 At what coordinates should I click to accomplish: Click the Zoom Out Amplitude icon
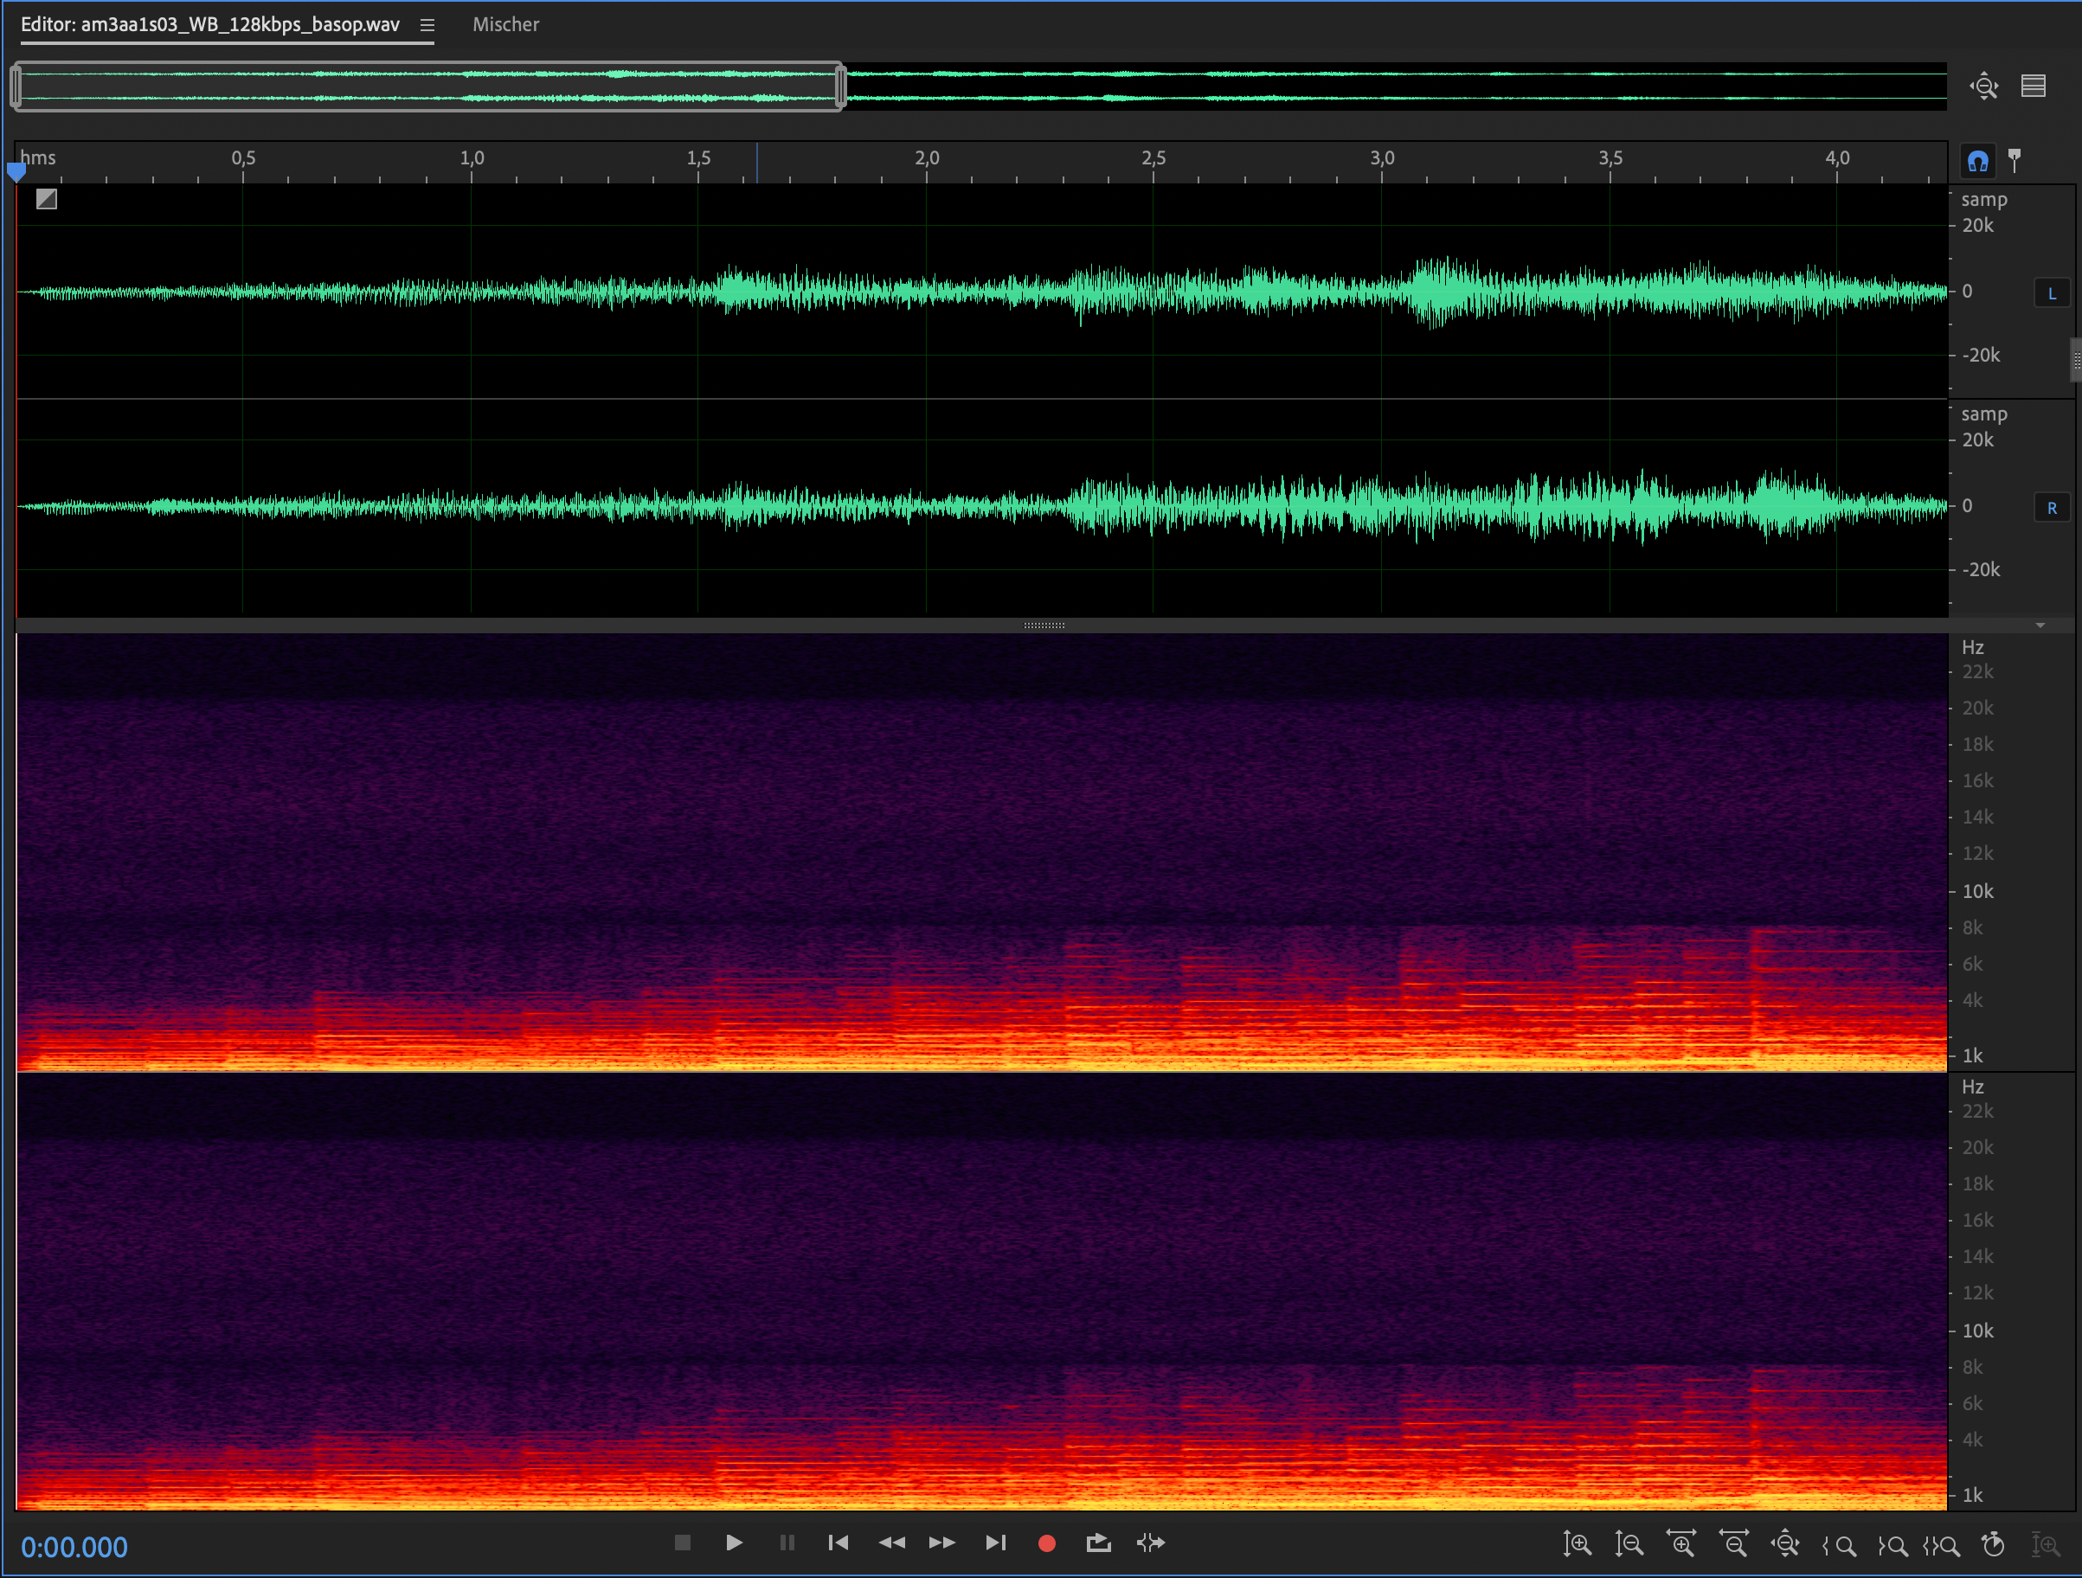[1629, 1544]
